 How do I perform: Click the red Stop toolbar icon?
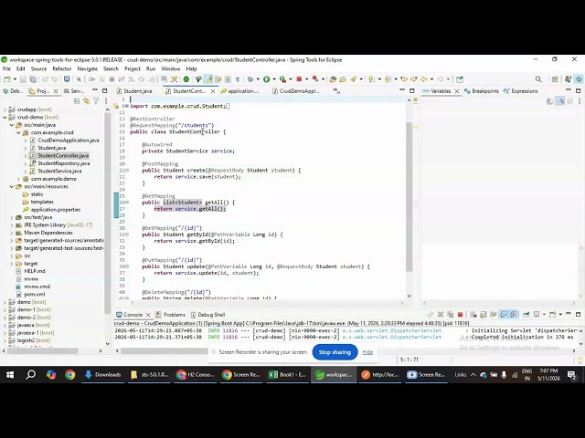click(299, 79)
